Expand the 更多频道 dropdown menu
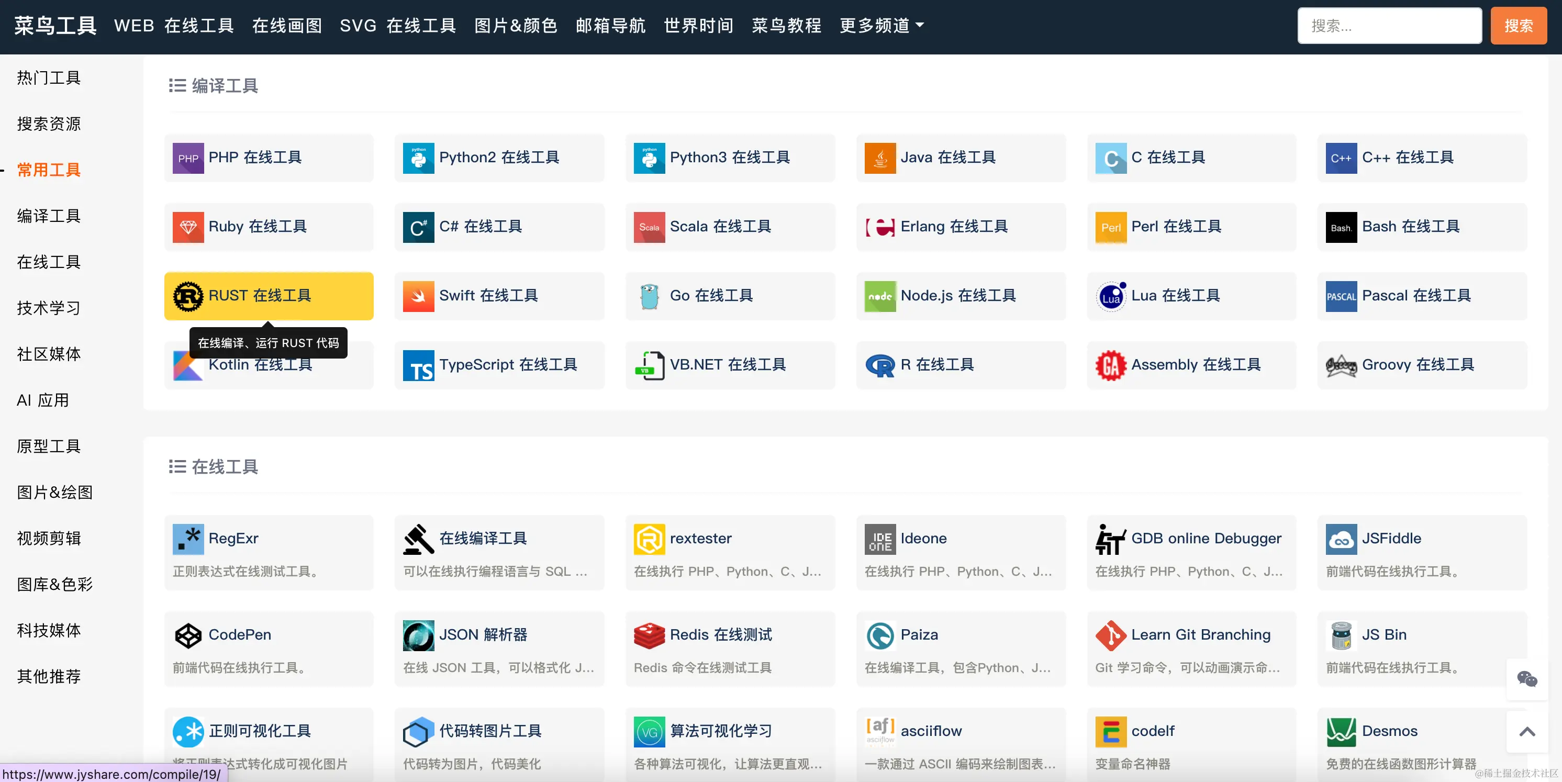1562x782 pixels. tap(881, 26)
